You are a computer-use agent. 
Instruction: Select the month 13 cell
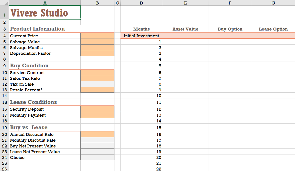[x=141, y=115]
